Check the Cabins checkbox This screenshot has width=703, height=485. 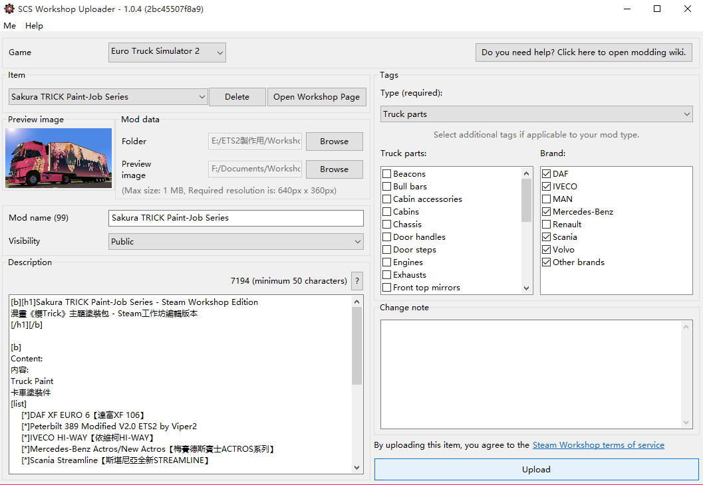387,211
